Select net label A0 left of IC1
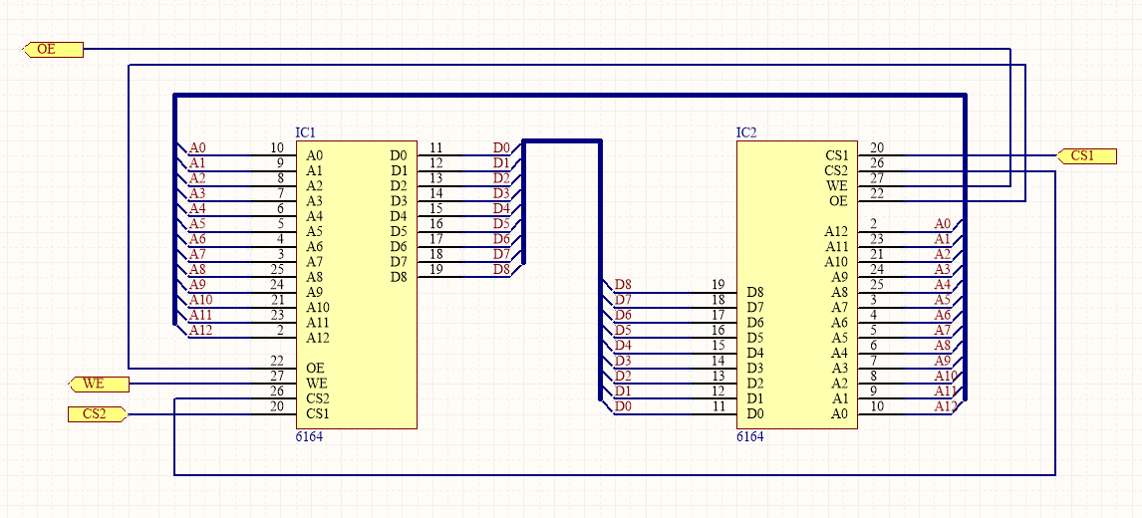 pos(197,148)
